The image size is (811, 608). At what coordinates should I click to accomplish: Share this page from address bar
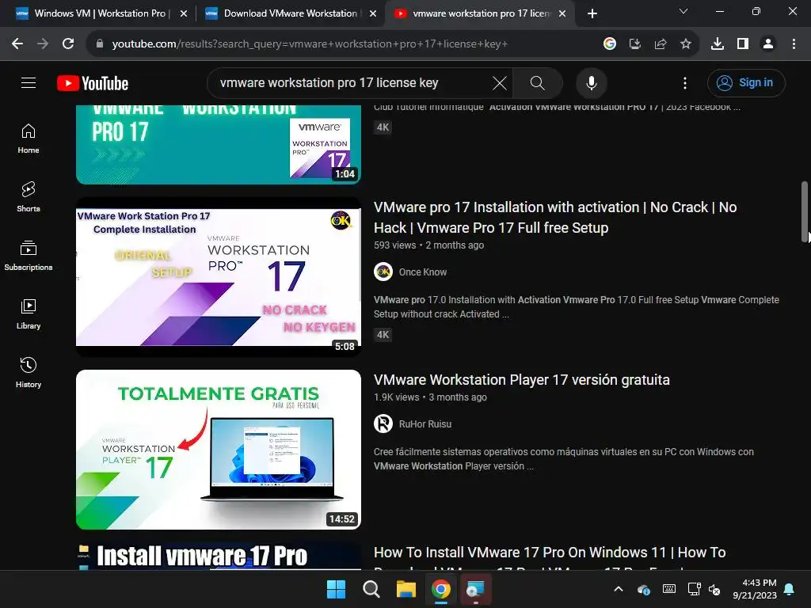point(661,44)
